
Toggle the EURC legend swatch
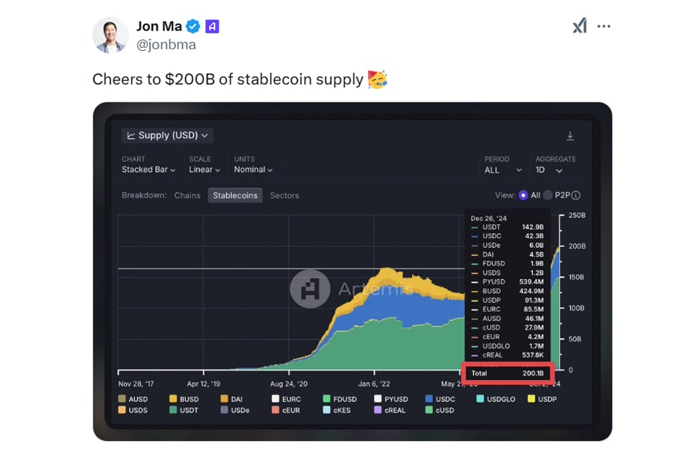275,399
